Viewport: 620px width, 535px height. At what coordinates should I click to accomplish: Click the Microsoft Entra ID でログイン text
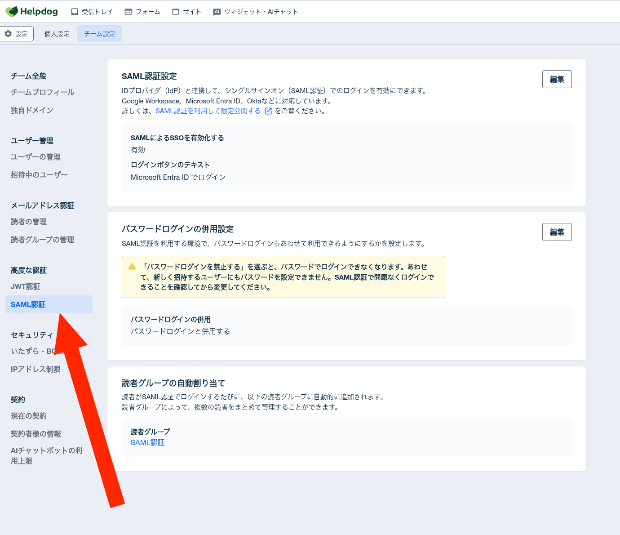(x=178, y=178)
